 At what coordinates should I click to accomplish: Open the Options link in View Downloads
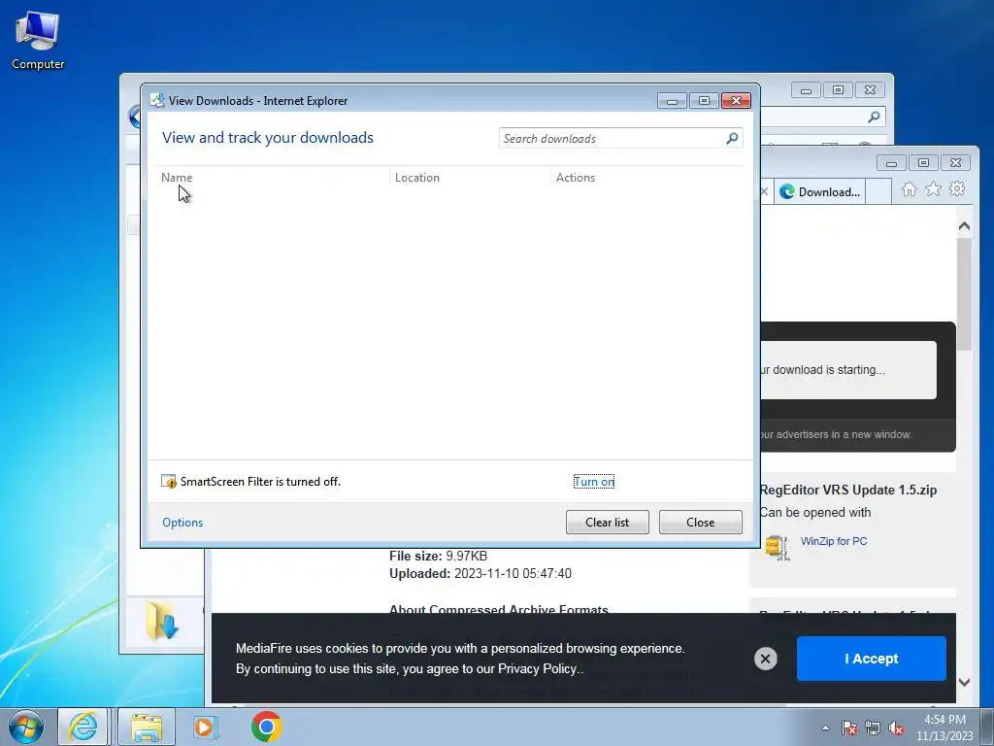(182, 522)
